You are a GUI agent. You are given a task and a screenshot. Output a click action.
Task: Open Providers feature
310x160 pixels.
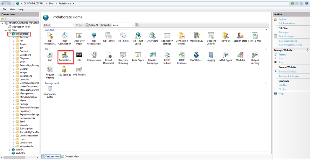coord(225,38)
